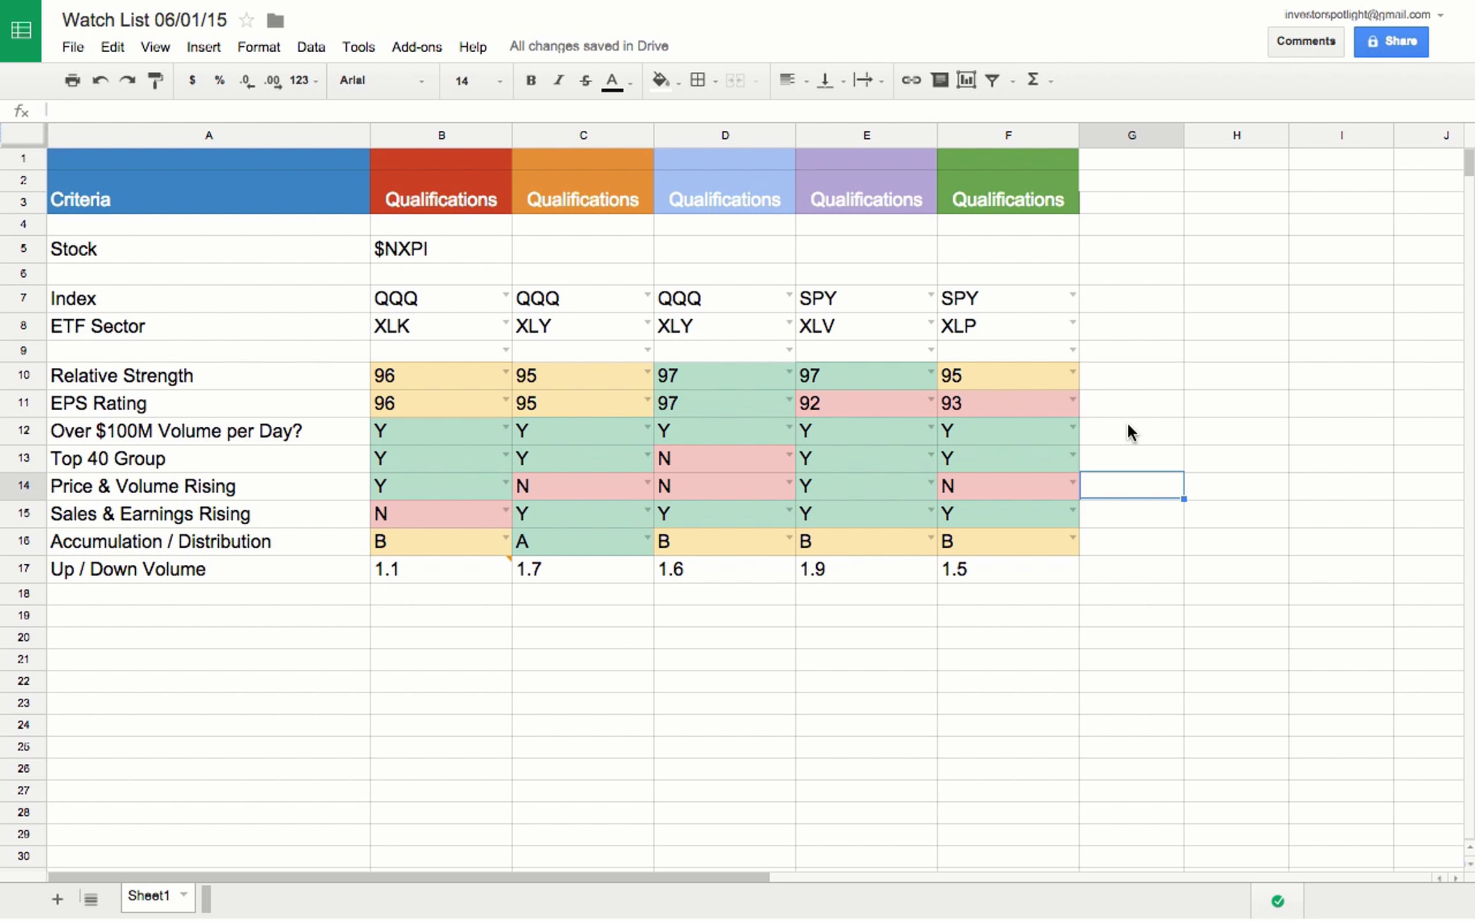The width and height of the screenshot is (1475, 921).
Task: Toggle italic formatting
Action: pyautogui.click(x=559, y=80)
